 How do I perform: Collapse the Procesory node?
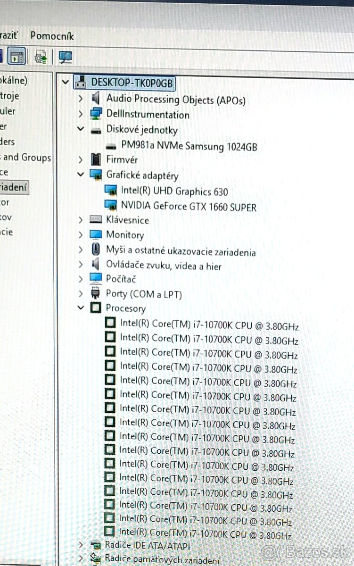pyautogui.click(x=81, y=308)
